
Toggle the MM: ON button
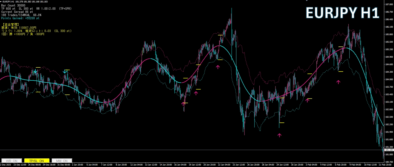point(62,161)
